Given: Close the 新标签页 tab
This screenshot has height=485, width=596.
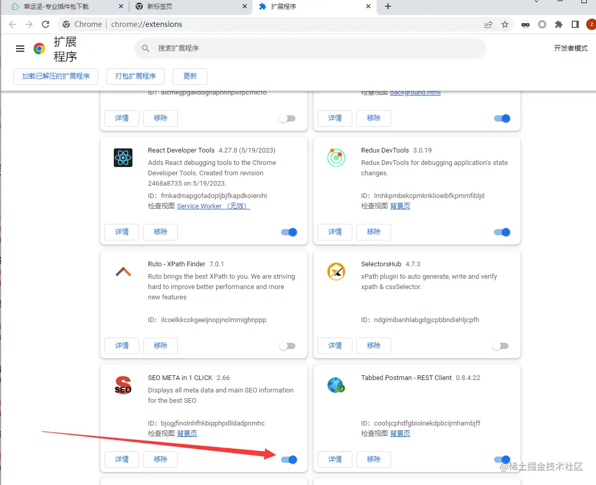Looking at the screenshot, I should [245, 6].
